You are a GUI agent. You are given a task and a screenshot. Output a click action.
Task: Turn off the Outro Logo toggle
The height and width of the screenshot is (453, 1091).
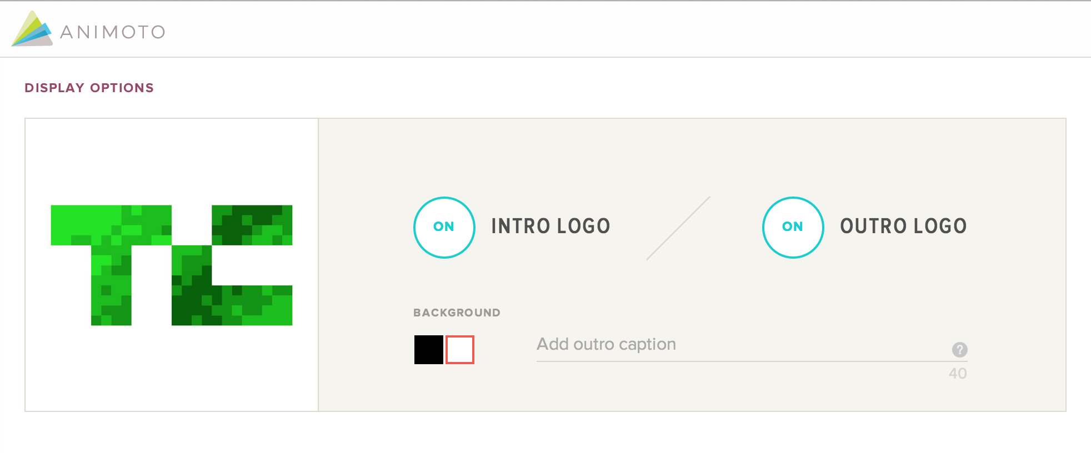793,227
